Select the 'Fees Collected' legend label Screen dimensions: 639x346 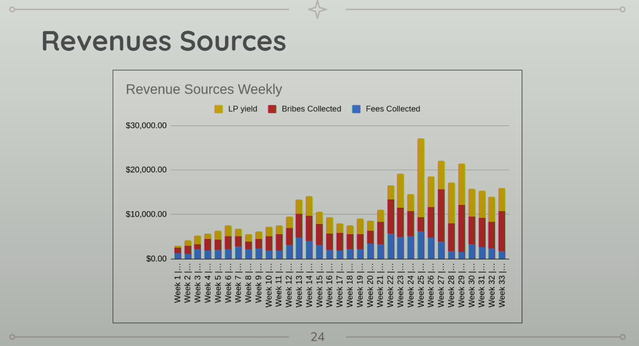point(393,109)
